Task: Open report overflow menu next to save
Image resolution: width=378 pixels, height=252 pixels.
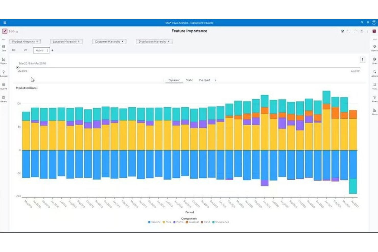Action: [x=368, y=31]
